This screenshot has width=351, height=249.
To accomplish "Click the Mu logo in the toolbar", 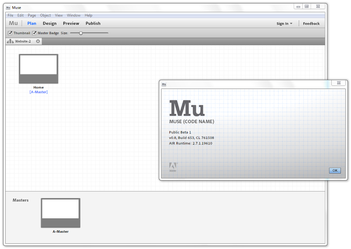I will (13, 23).
